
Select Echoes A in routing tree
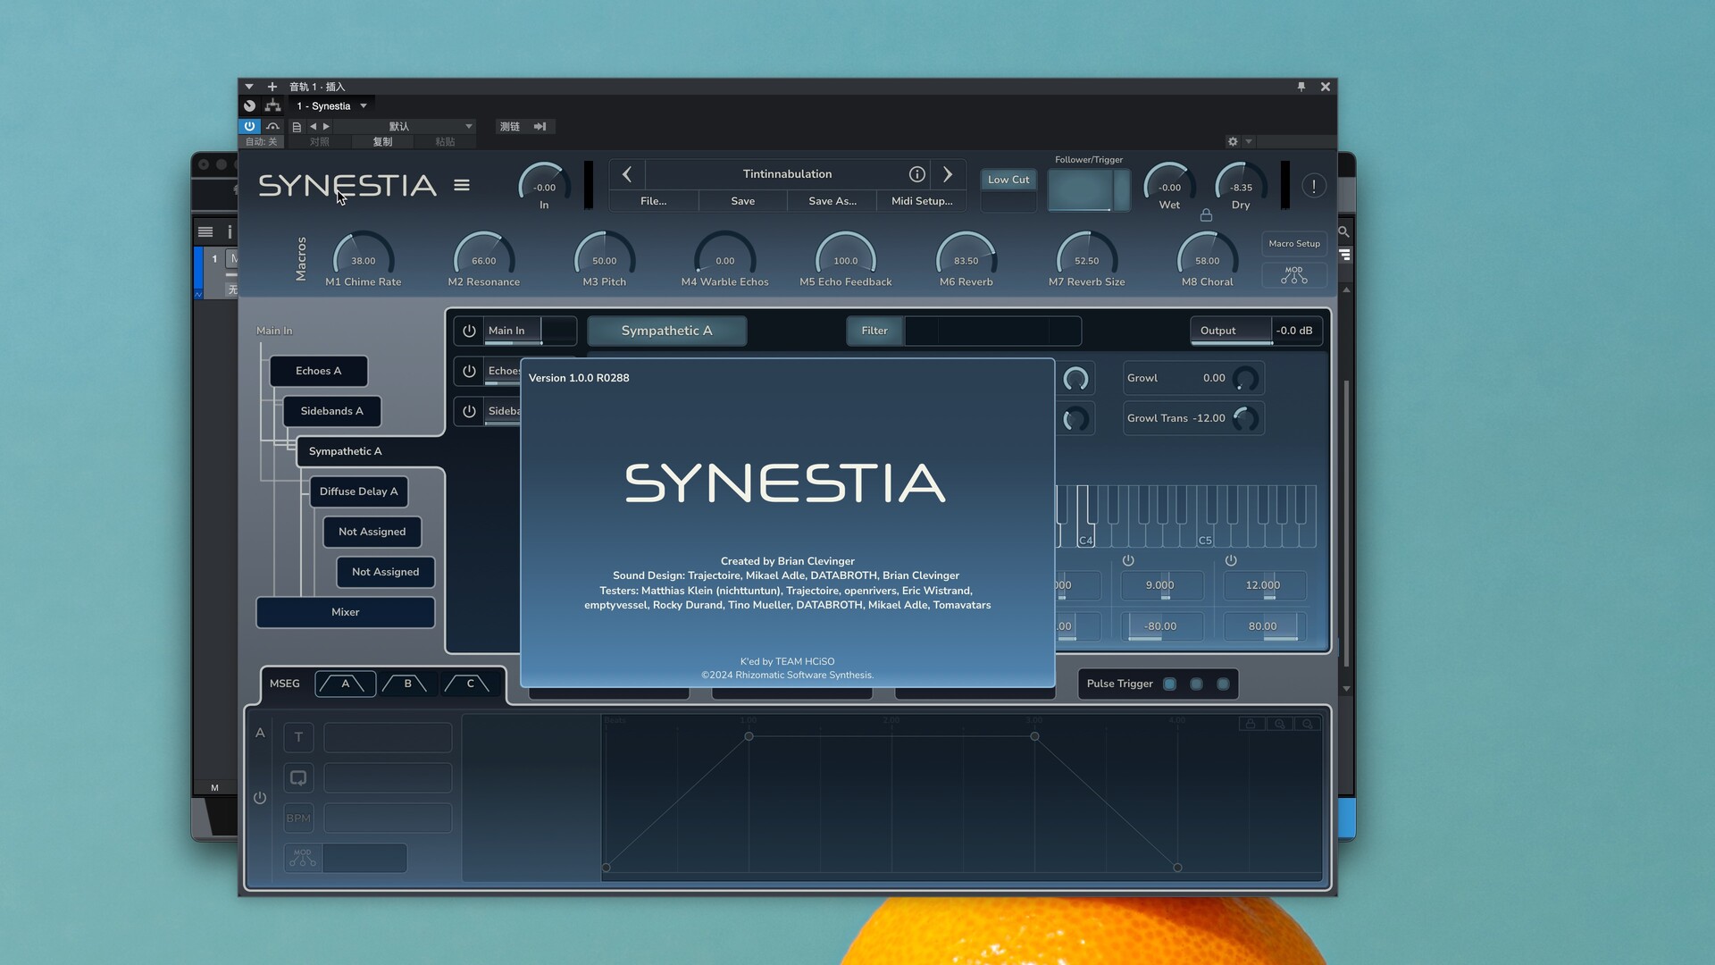pos(319,371)
